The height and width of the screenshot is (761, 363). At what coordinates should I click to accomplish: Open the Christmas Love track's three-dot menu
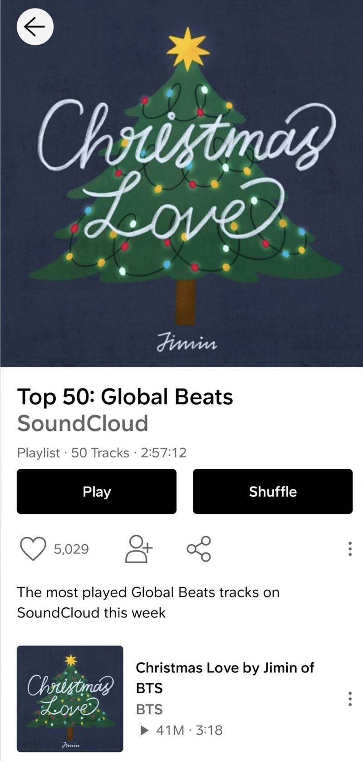(x=349, y=698)
